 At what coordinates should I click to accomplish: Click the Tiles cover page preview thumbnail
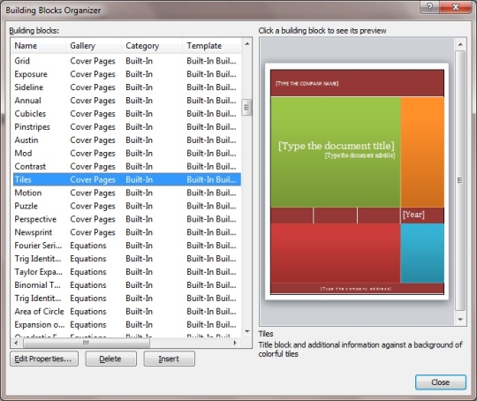(x=357, y=182)
